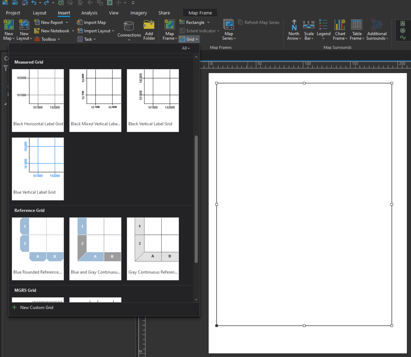This screenshot has width=411, height=357.
Task: Open the Rectangle shape dropdown
Action: point(208,22)
